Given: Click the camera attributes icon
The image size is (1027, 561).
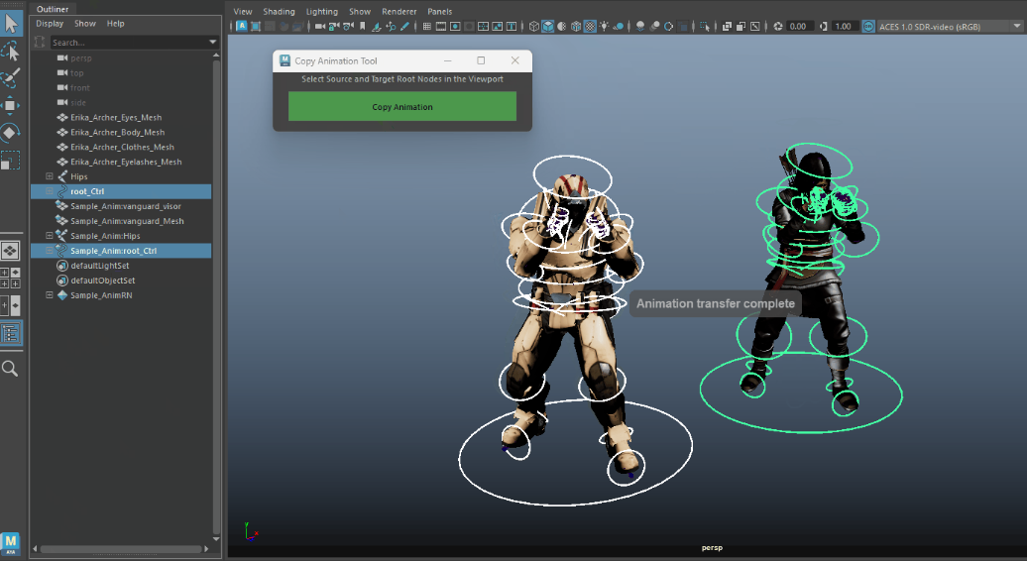Looking at the screenshot, I should pos(348,26).
